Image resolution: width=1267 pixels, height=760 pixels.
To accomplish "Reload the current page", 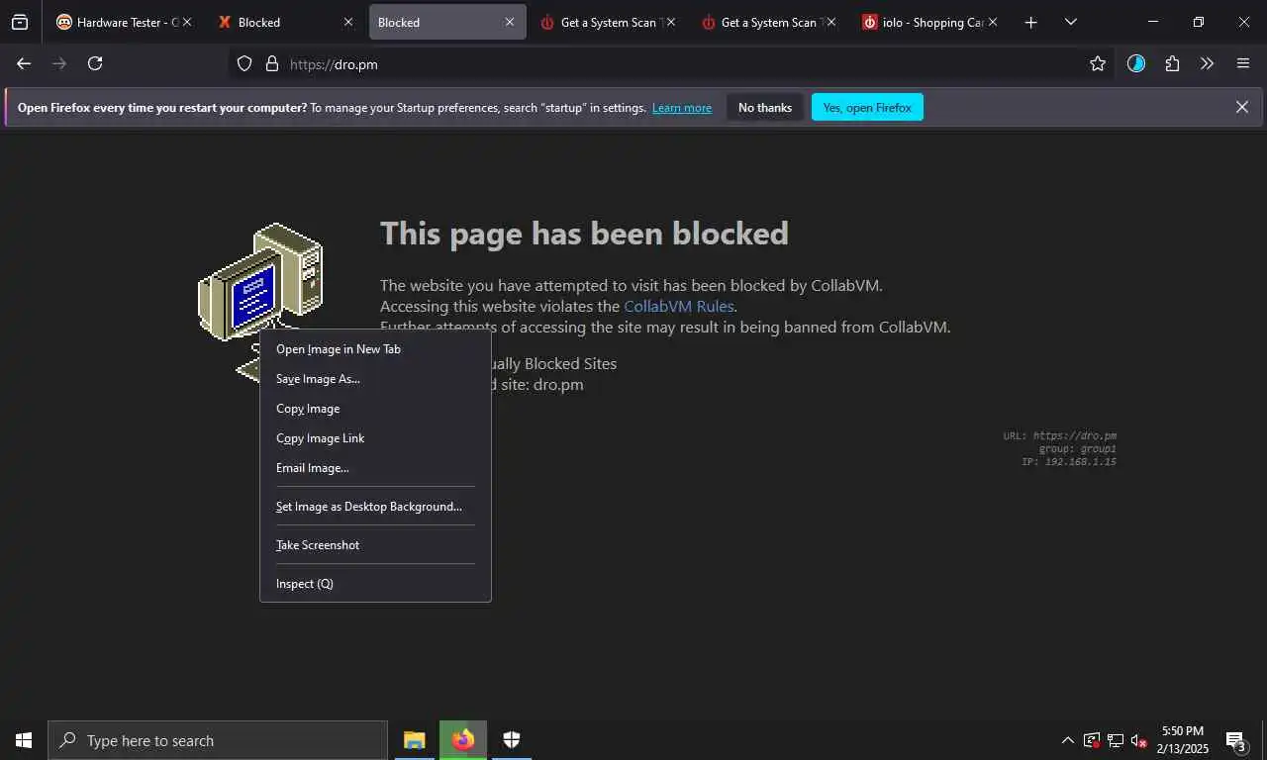I will 95,63.
